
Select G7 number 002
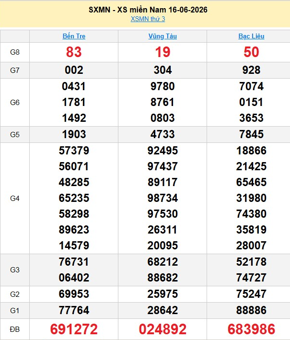[74, 70]
